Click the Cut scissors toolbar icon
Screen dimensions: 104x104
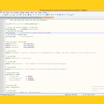(16, 15)
